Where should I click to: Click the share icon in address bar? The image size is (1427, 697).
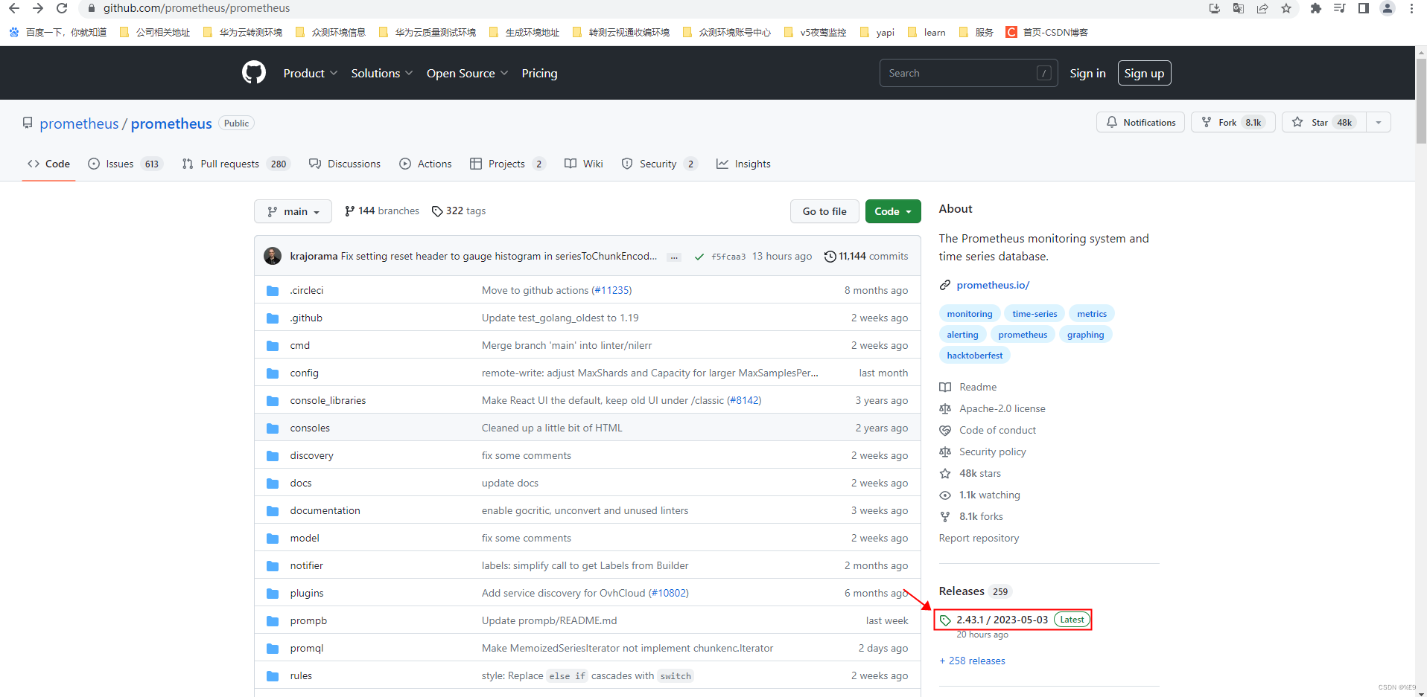[x=1262, y=8]
